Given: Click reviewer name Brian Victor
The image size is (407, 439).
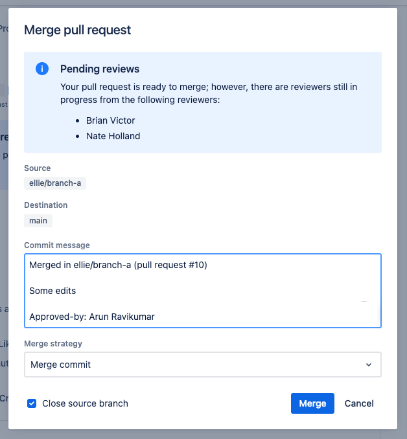Looking at the screenshot, I should 110,120.
